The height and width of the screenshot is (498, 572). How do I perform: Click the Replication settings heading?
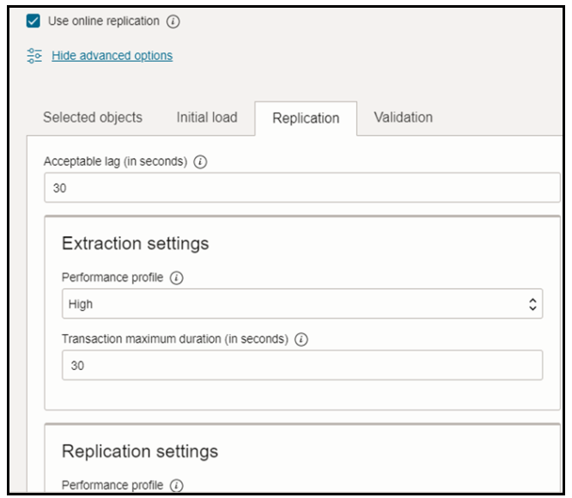140,451
